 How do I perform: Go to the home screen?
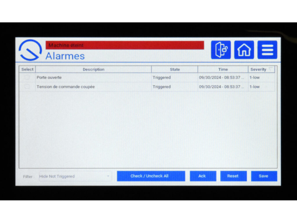(x=244, y=50)
